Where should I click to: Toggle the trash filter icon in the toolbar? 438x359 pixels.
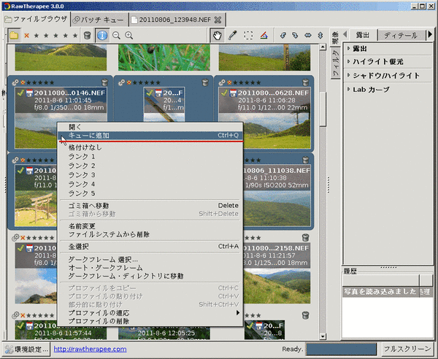tap(87, 36)
